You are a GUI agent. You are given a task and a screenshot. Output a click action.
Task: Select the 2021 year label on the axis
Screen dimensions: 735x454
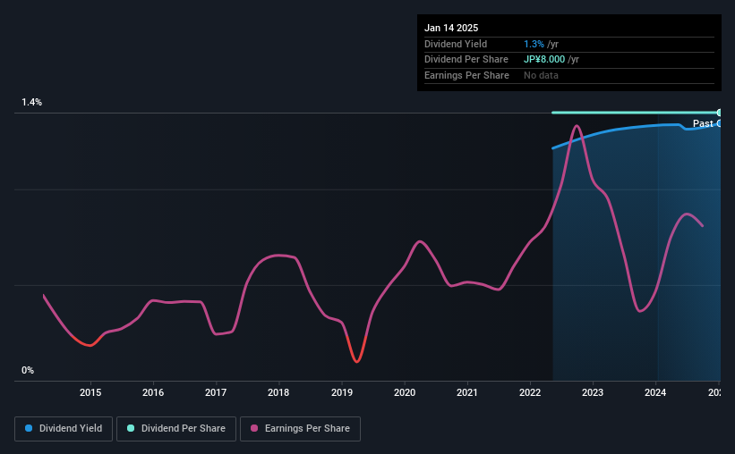467,391
